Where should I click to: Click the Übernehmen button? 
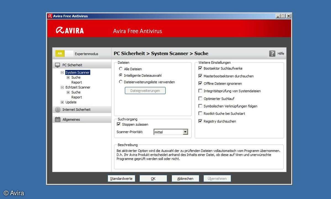[x=217, y=179]
